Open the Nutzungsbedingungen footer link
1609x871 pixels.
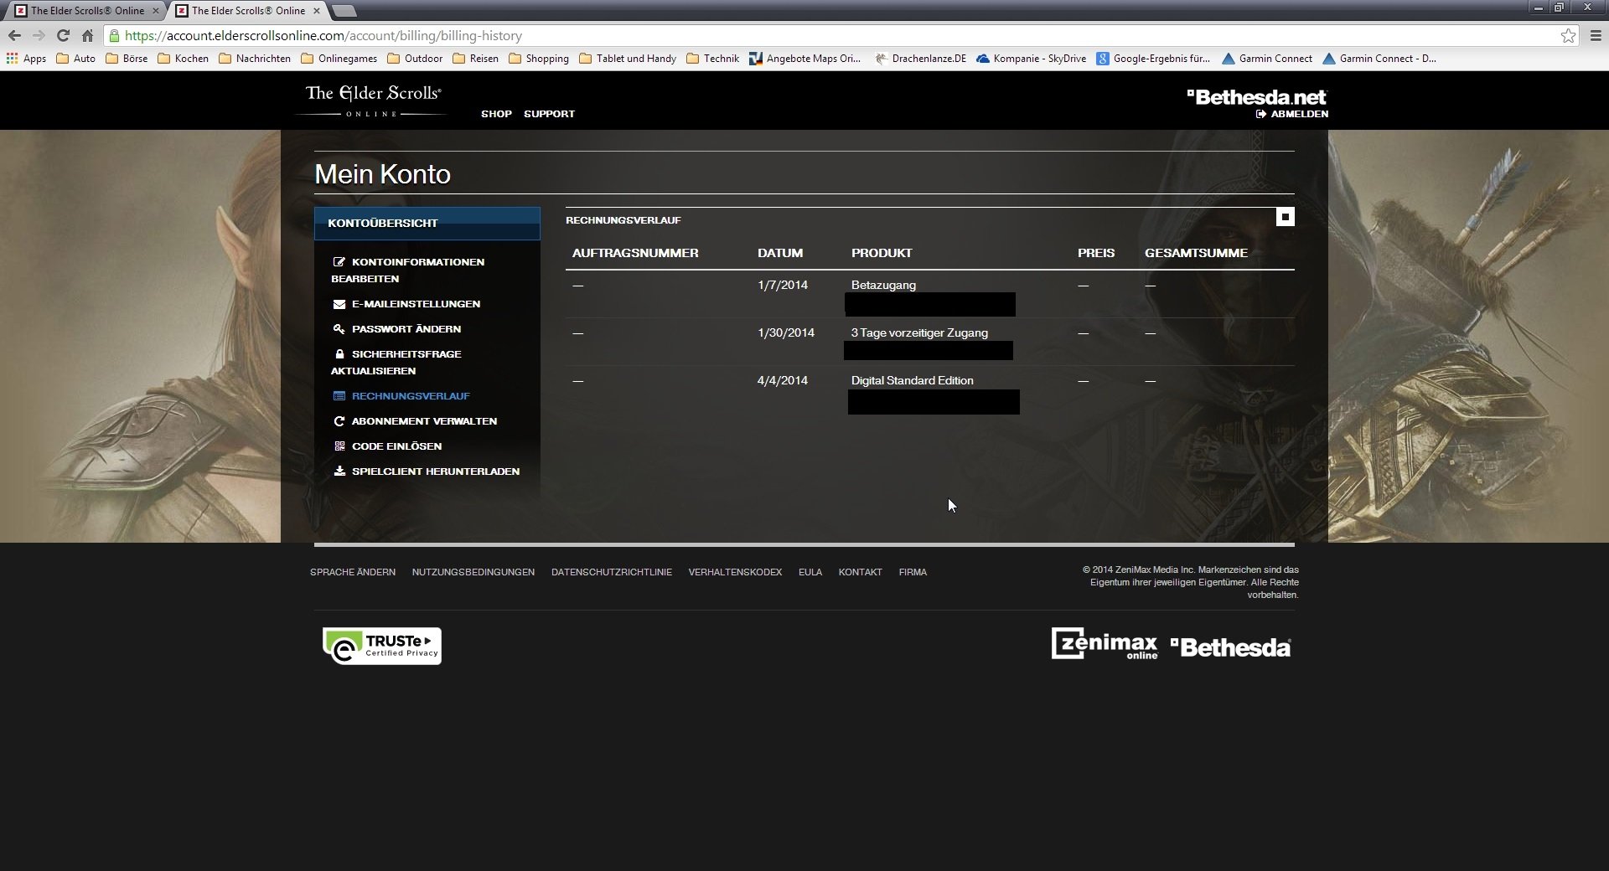click(x=473, y=572)
